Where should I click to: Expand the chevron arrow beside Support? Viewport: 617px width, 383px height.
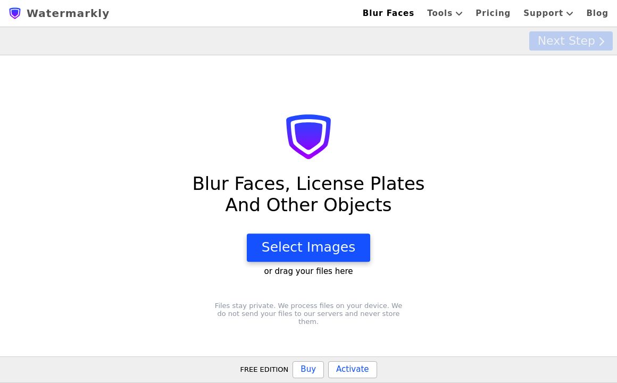(570, 14)
